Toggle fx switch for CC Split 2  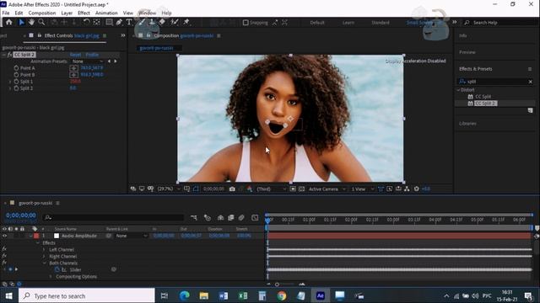point(9,55)
